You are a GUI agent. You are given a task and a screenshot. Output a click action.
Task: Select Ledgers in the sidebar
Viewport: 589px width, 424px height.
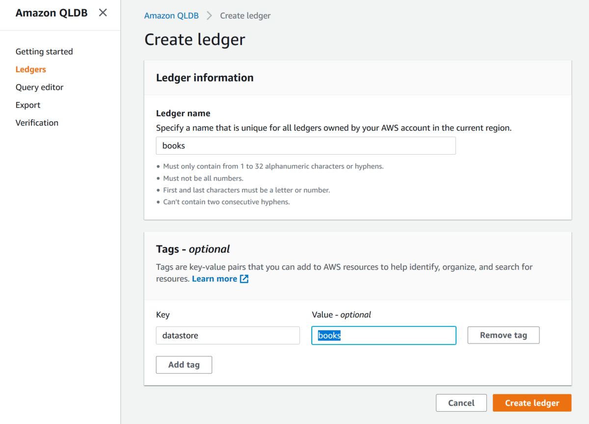coord(30,69)
